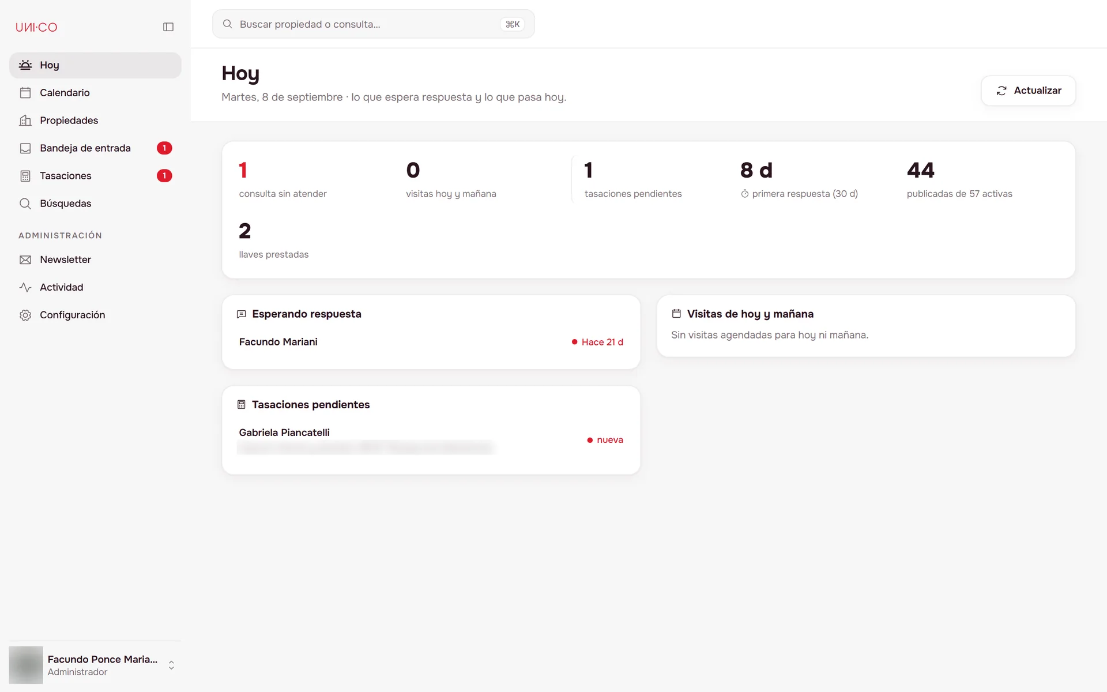
Task: Click the visitas hoy y mañana stat
Action: click(x=451, y=179)
